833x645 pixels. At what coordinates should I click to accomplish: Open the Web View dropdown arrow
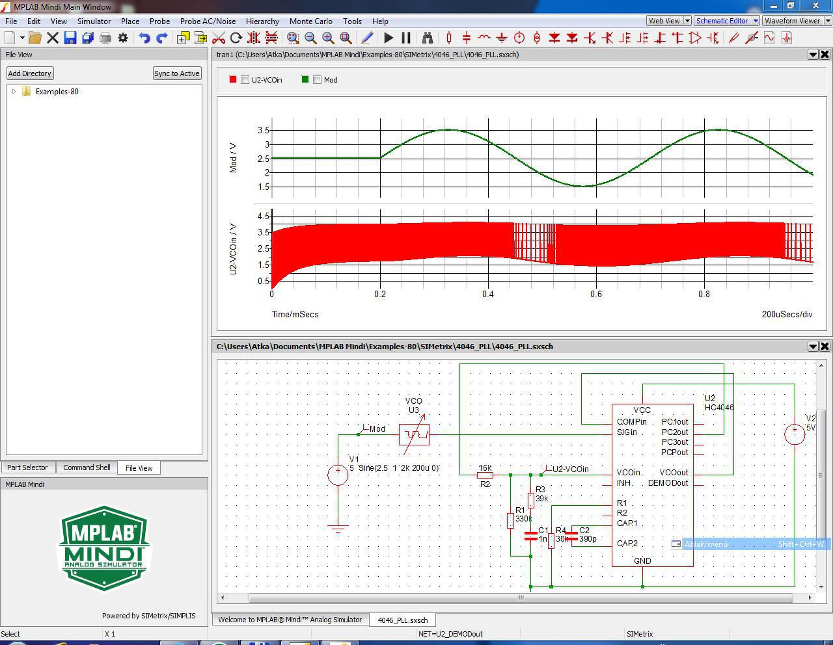point(687,21)
